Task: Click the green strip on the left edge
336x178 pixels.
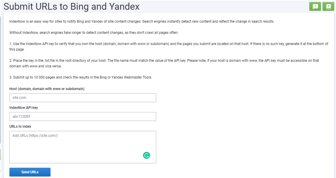Action: pos(1,154)
